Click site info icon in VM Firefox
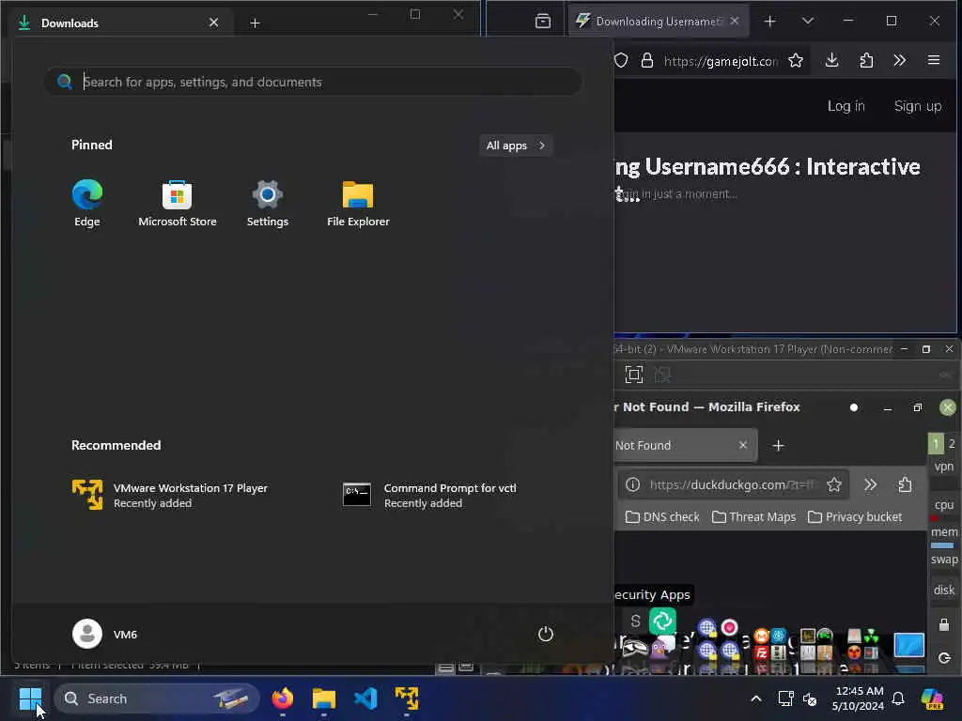The width and height of the screenshot is (962, 721). coord(632,485)
